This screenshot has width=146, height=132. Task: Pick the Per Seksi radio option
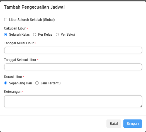(57, 35)
